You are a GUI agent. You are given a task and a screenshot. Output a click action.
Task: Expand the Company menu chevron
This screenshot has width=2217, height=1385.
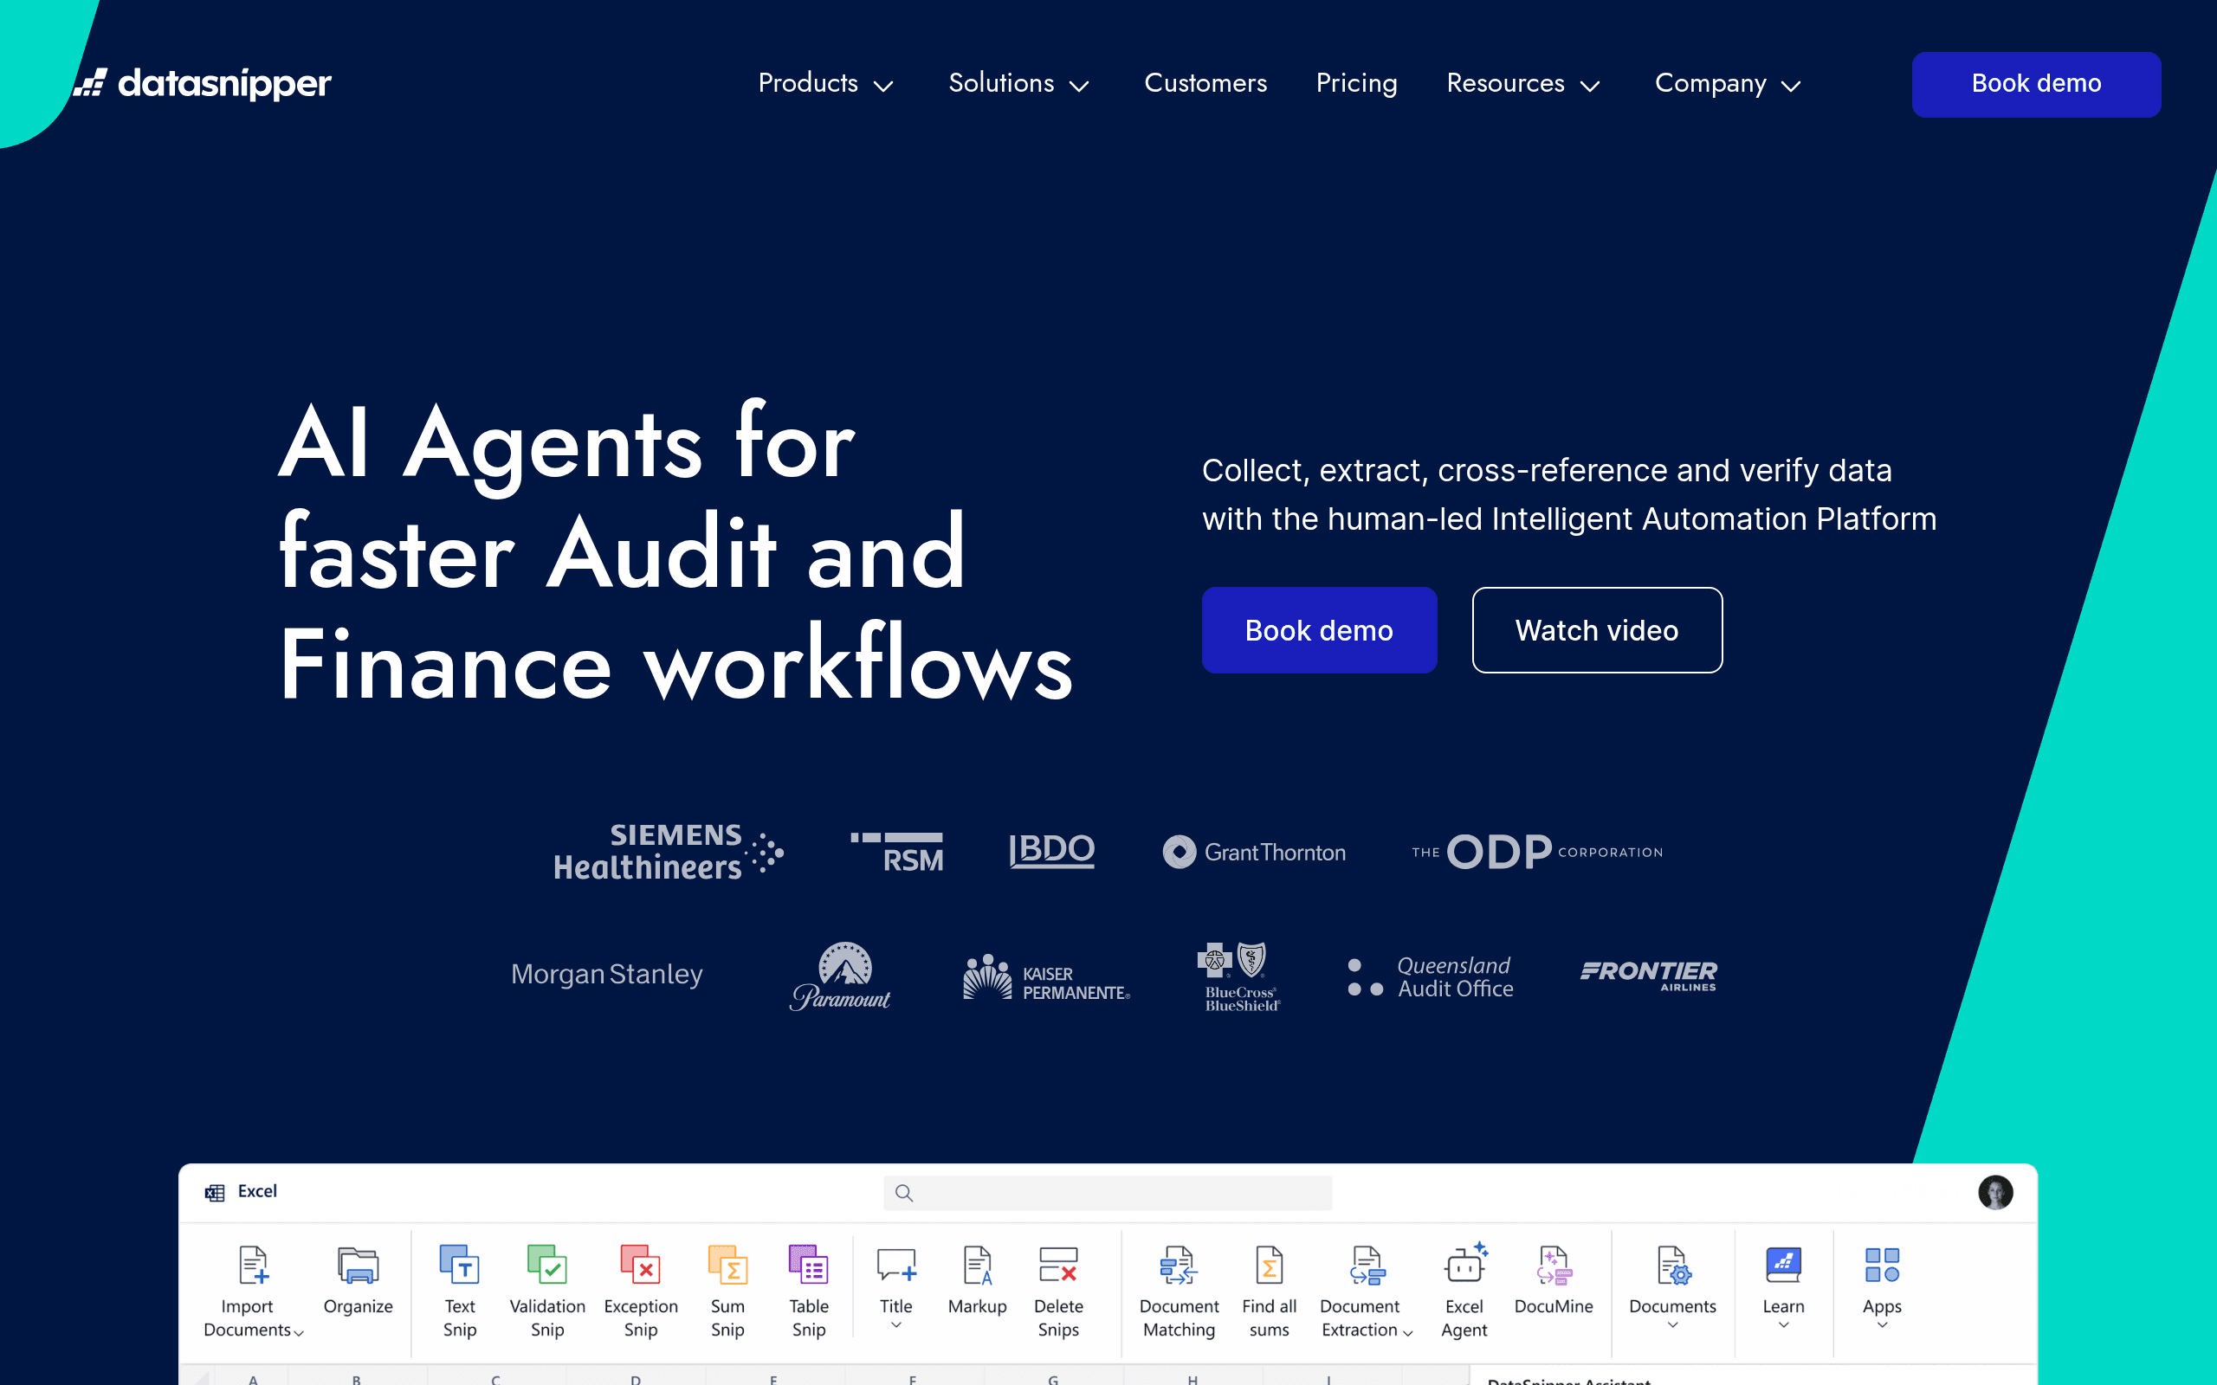click(x=1790, y=86)
